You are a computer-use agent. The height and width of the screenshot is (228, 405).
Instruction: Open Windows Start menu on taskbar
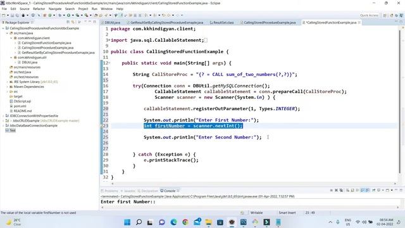pyautogui.click(x=127, y=222)
